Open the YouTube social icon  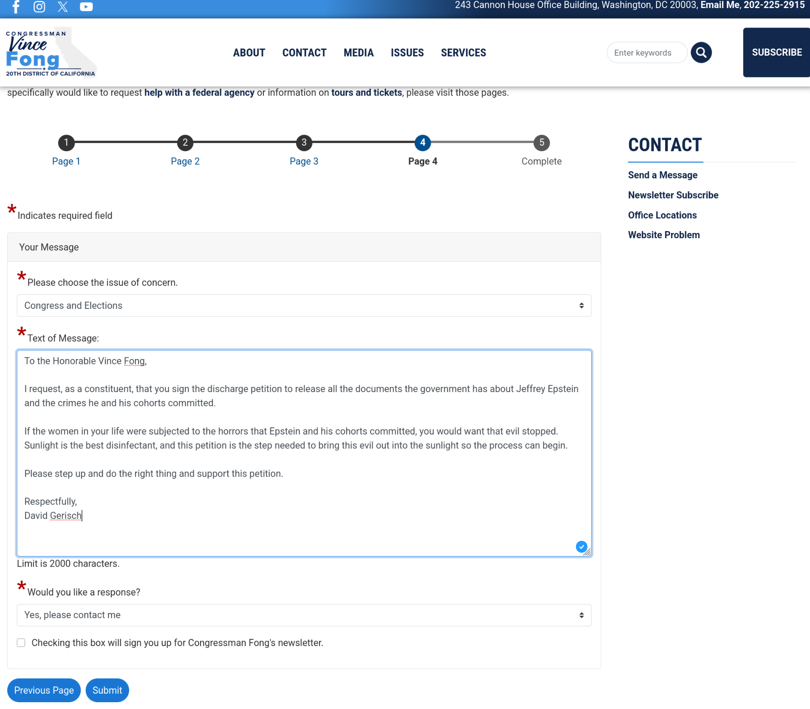[86, 7]
